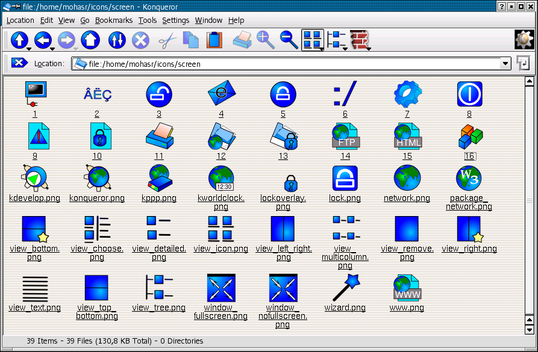
Task: Open the Go menu
Action: pos(85,20)
